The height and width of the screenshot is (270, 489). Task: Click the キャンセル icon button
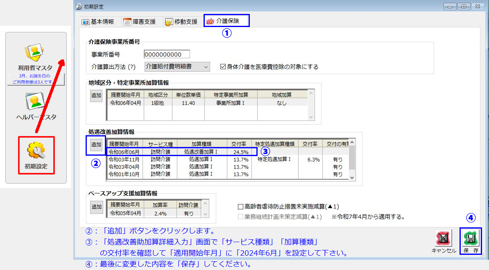click(444, 238)
